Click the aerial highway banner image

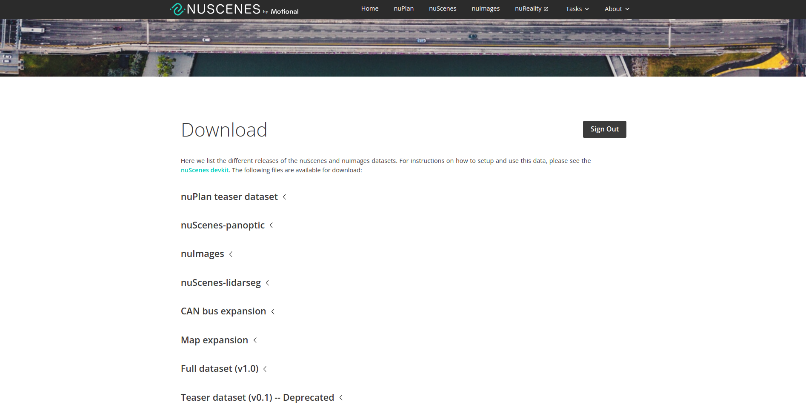pyautogui.click(x=403, y=48)
